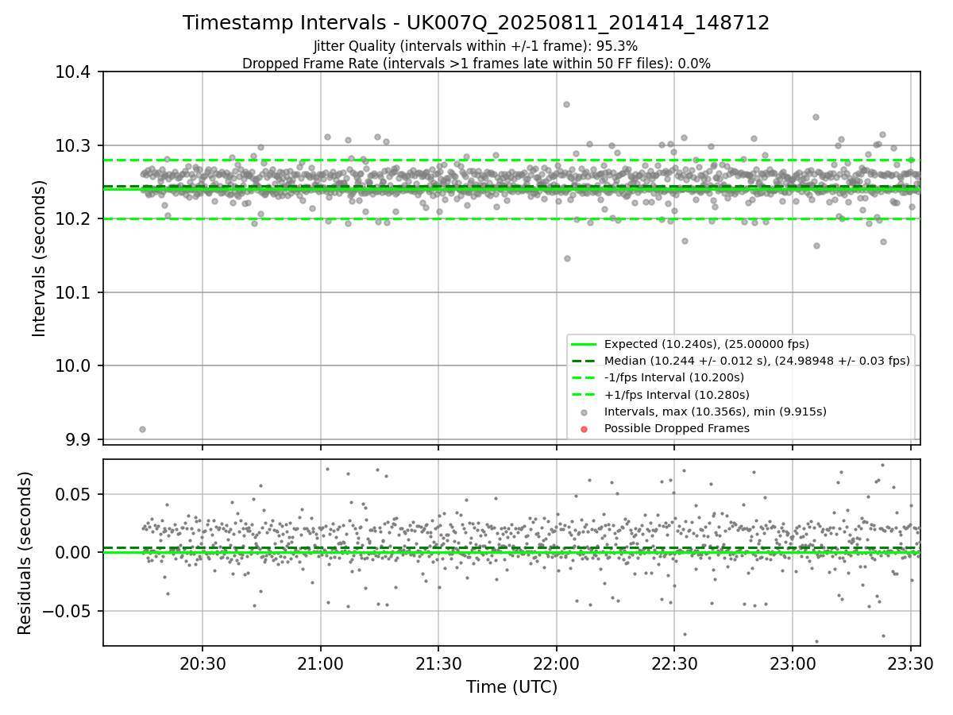Select the Jitter Quality 95.3% subtitle line
The height and width of the screenshot is (715, 953).
pyautogui.click(x=476, y=46)
